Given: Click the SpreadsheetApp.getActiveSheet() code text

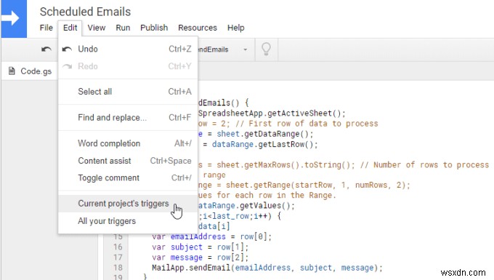Looking at the screenshot, I should click(x=272, y=113).
